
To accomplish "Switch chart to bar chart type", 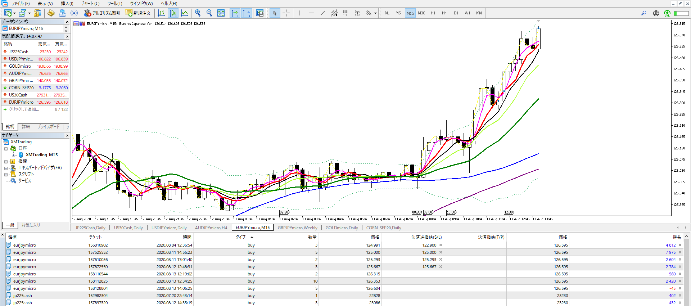I will 161,13.
